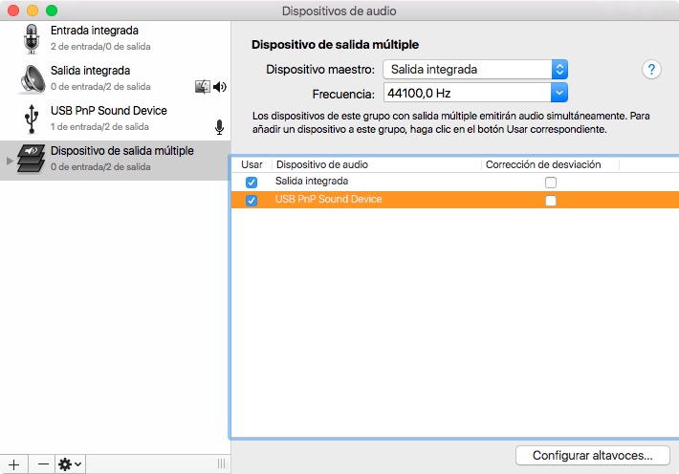Screen dimensions: 679x474
Task: Click the USB icon of USB PnP Sound Device
Action: pos(32,118)
